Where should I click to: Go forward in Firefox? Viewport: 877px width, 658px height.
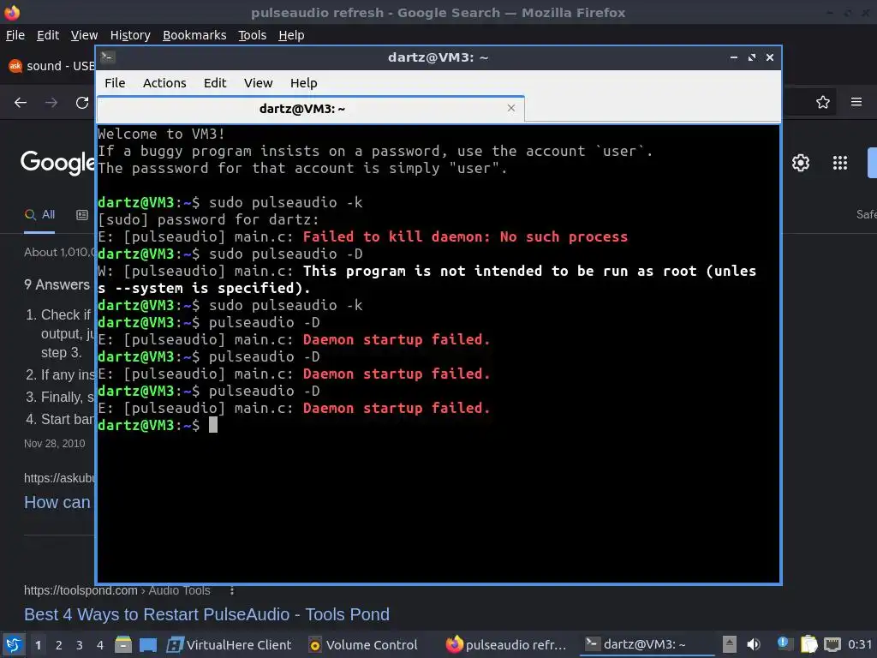point(51,103)
